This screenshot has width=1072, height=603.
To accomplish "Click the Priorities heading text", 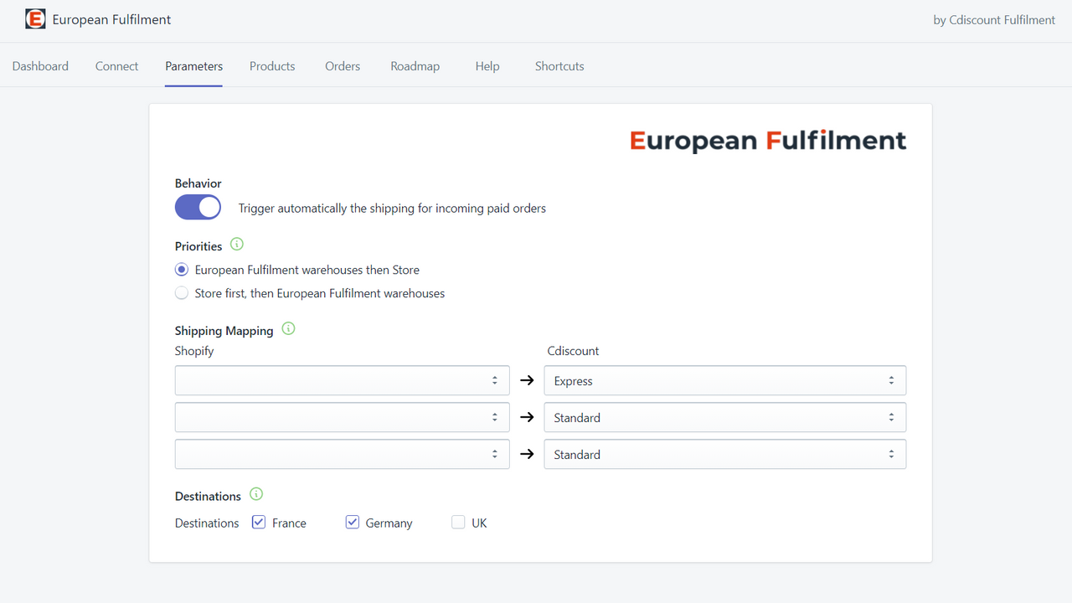I will 198,246.
